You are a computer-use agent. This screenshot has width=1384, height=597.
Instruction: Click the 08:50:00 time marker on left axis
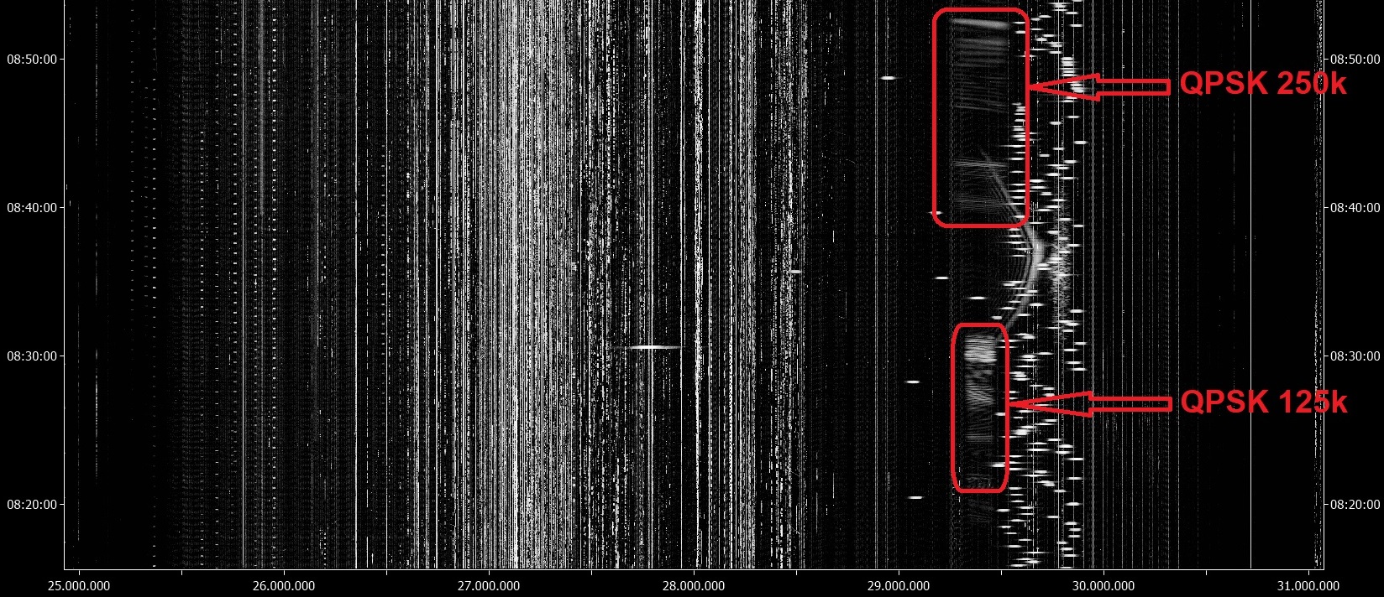tap(32, 60)
